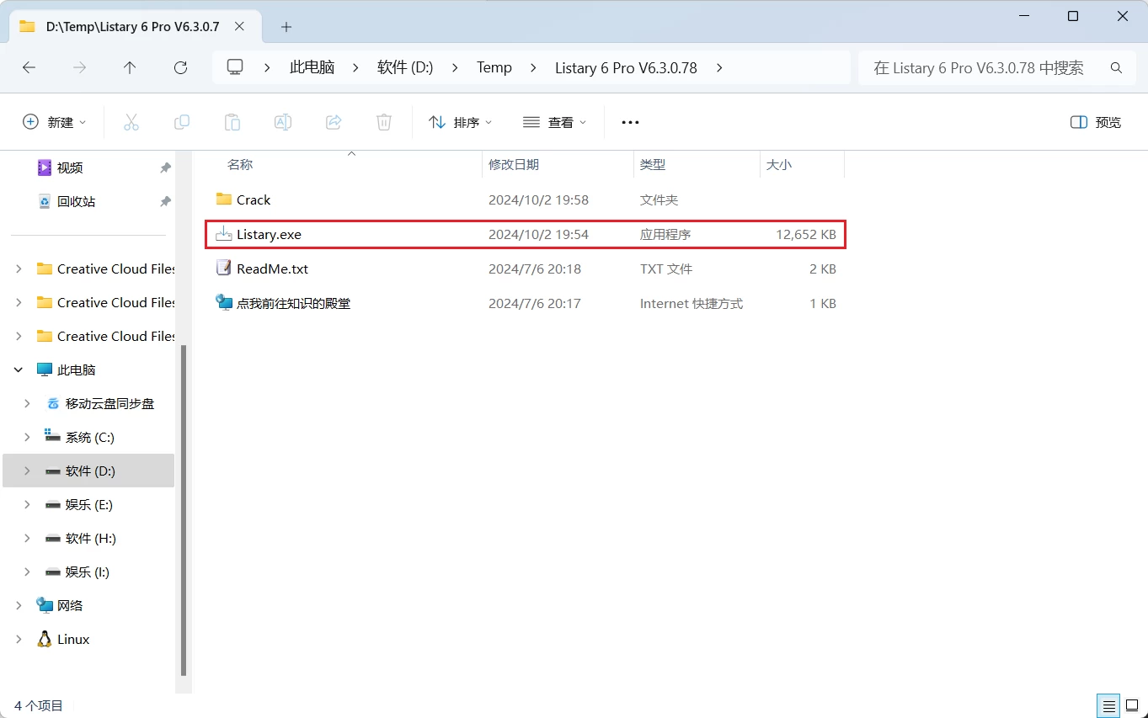Click the monitor icon in address bar
This screenshot has width=1148, height=718.
(x=235, y=67)
